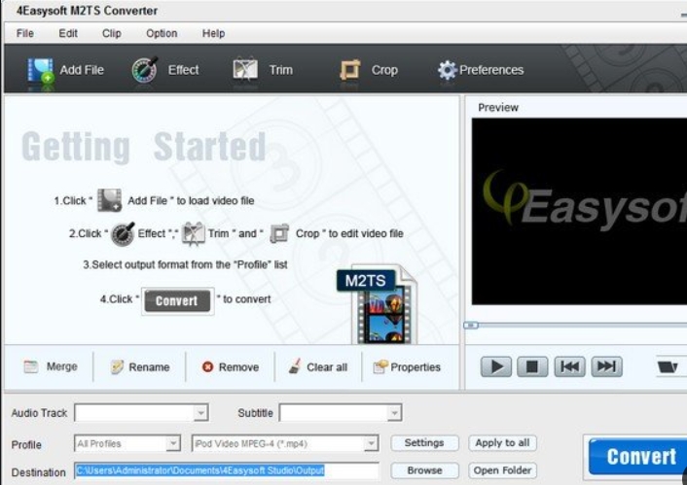
Task: Click the Clear all broom button
Action: tap(317, 366)
